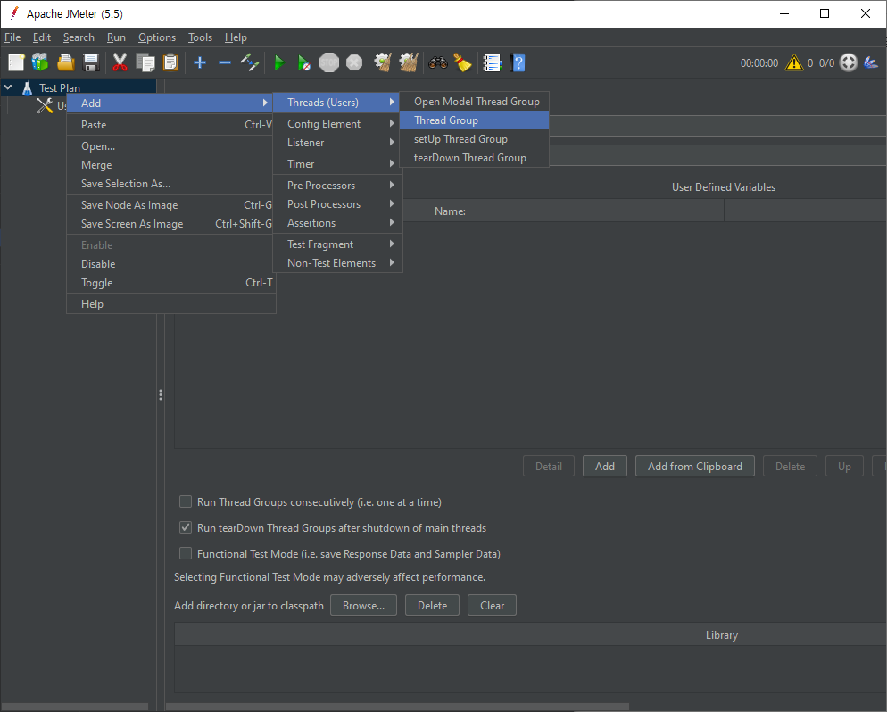Click the Delete classpath button

point(432,605)
